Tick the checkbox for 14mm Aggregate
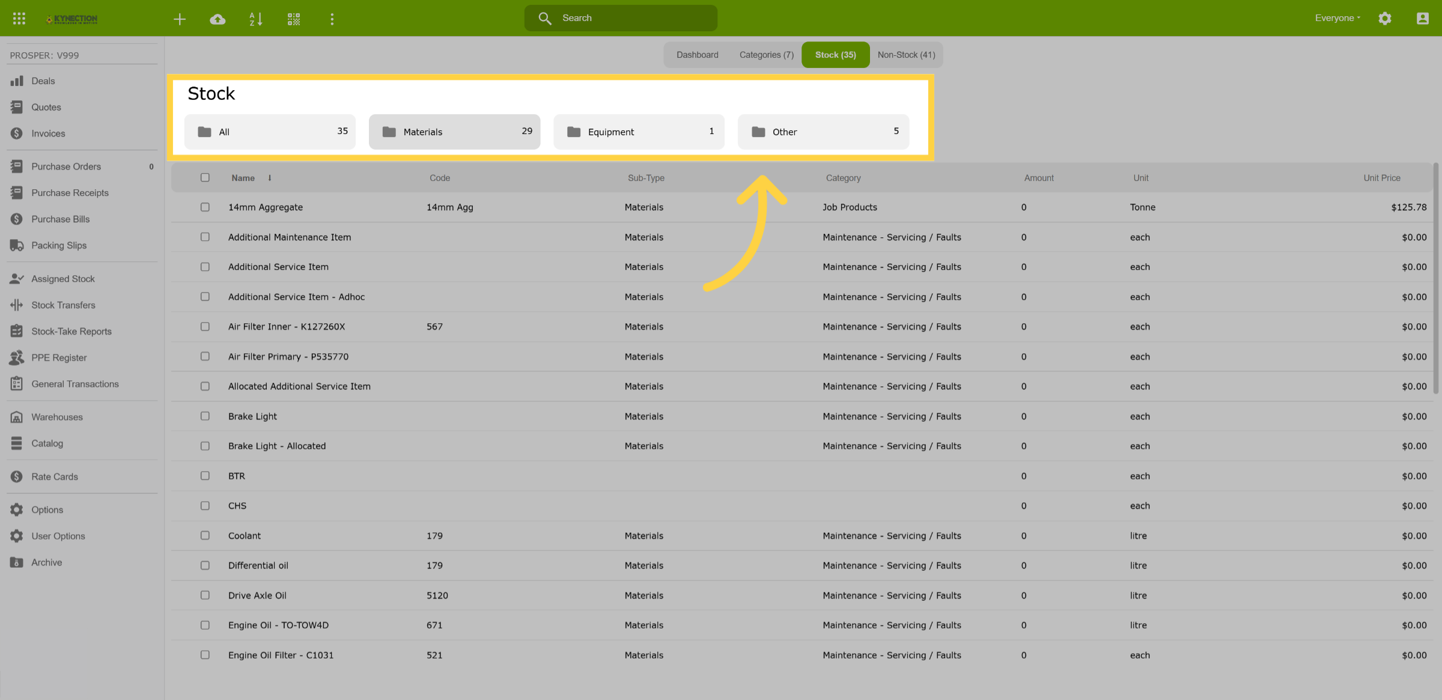Image resolution: width=1442 pixels, height=700 pixels. click(x=205, y=207)
